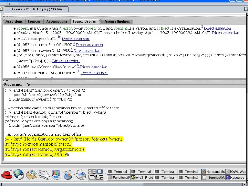The height and width of the screenshot is (186, 248).
Task: Click highlighted line ending 'kaniobj:Office))'
Action: (x=37, y=155)
